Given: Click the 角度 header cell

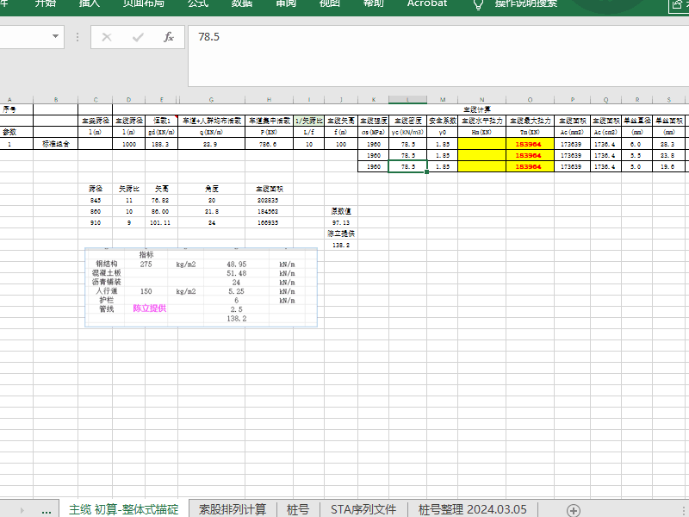Looking at the screenshot, I should [x=211, y=189].
